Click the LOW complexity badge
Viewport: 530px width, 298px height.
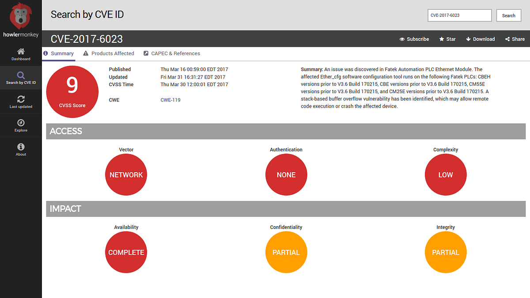click(446, 175)
